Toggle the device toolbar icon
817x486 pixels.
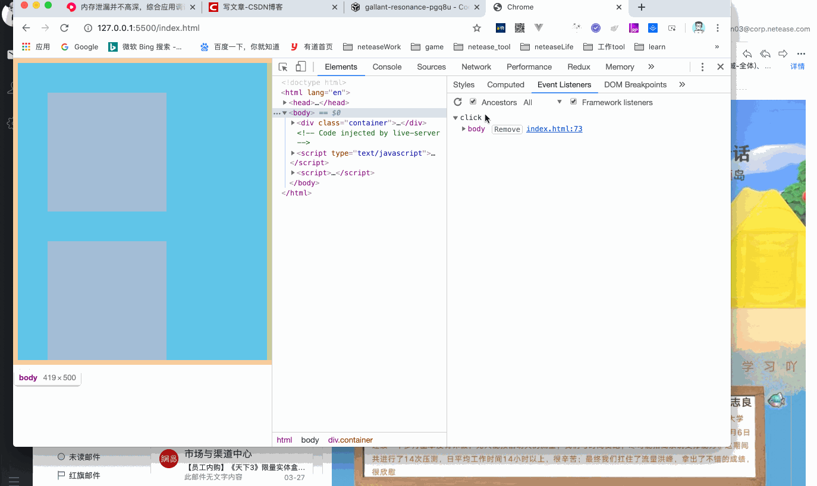(x=301, y=67)
